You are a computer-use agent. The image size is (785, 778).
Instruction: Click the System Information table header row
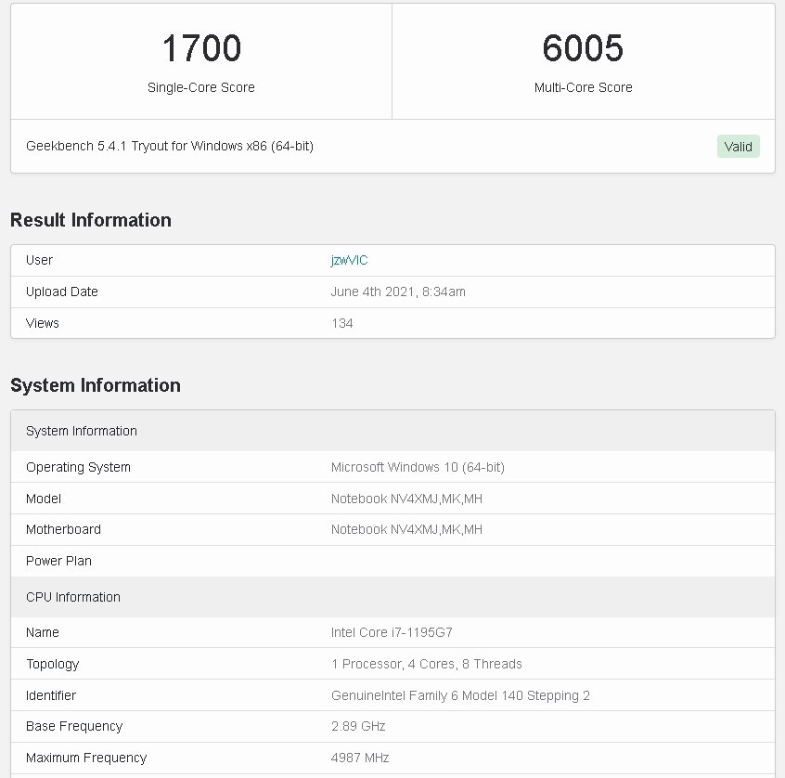[392, 431]
